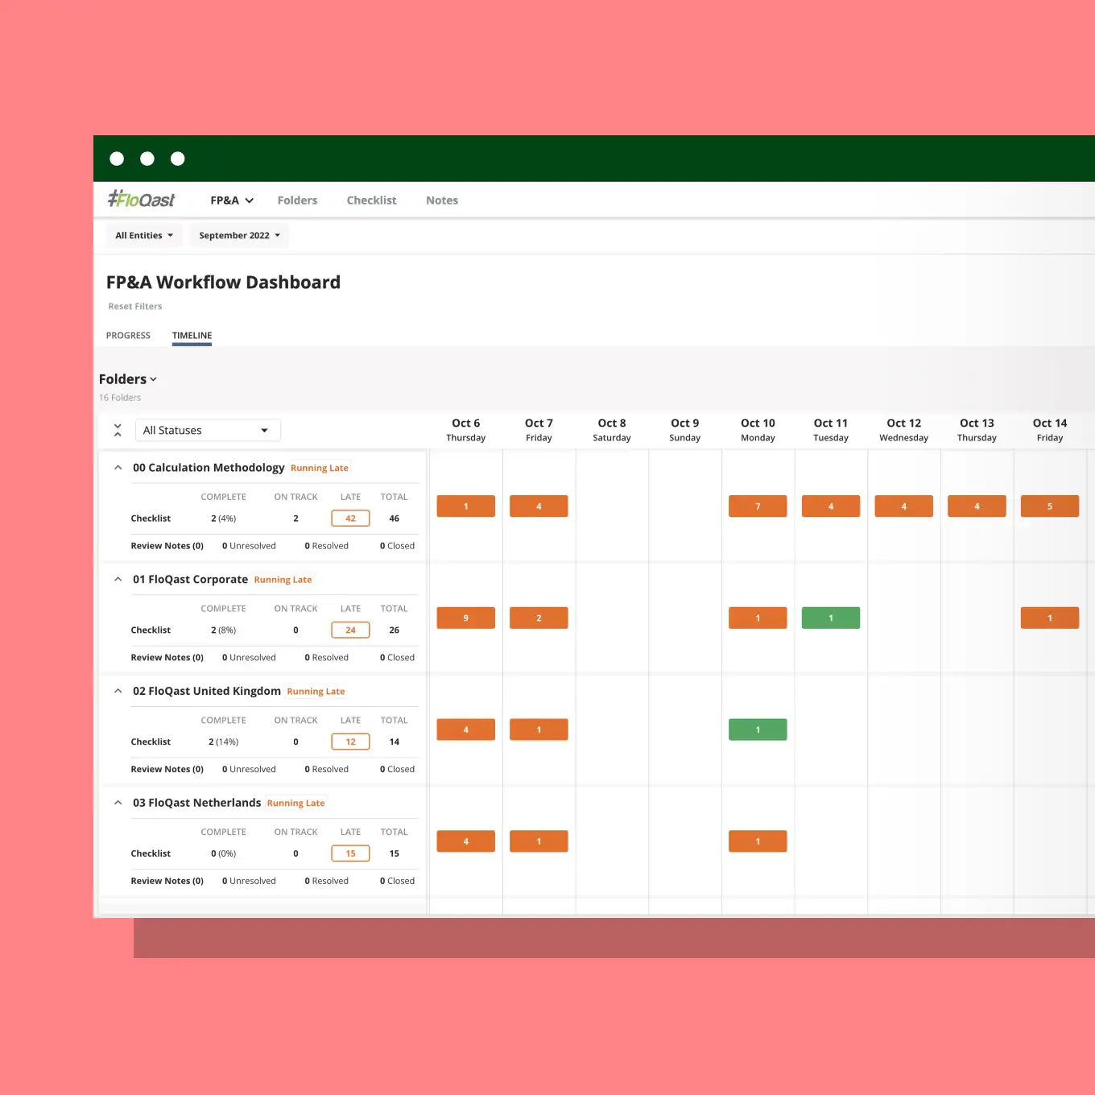Collapse the 00 Calculation Methodology folder

(118, 468)
